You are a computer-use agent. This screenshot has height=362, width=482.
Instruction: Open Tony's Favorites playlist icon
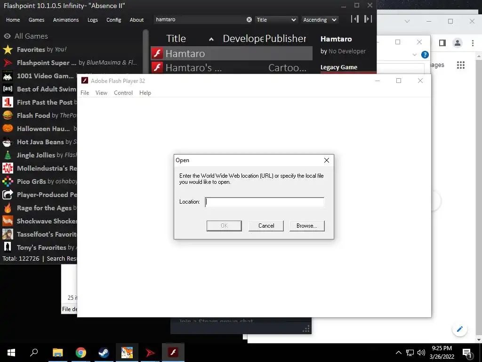(x=8, y=247)
